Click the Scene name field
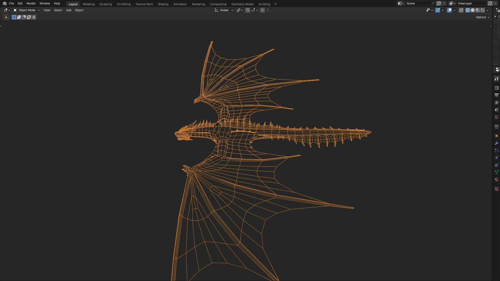 418,3
